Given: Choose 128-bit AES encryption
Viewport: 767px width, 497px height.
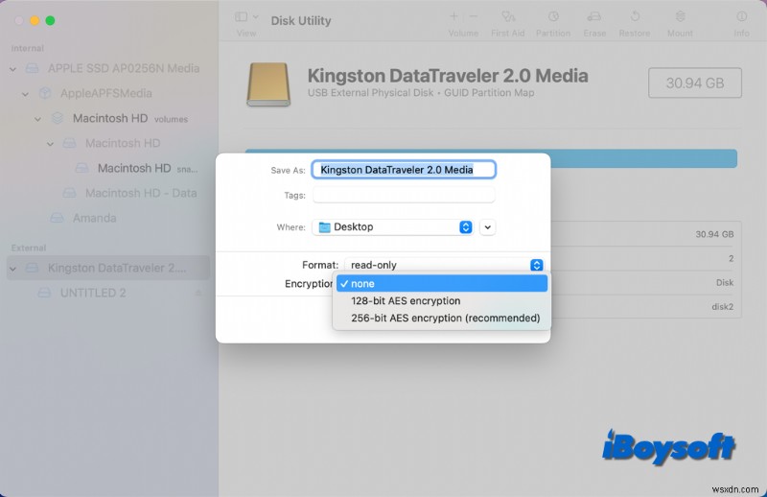Looking at the screenshot, I should click(x=442, y=300).
